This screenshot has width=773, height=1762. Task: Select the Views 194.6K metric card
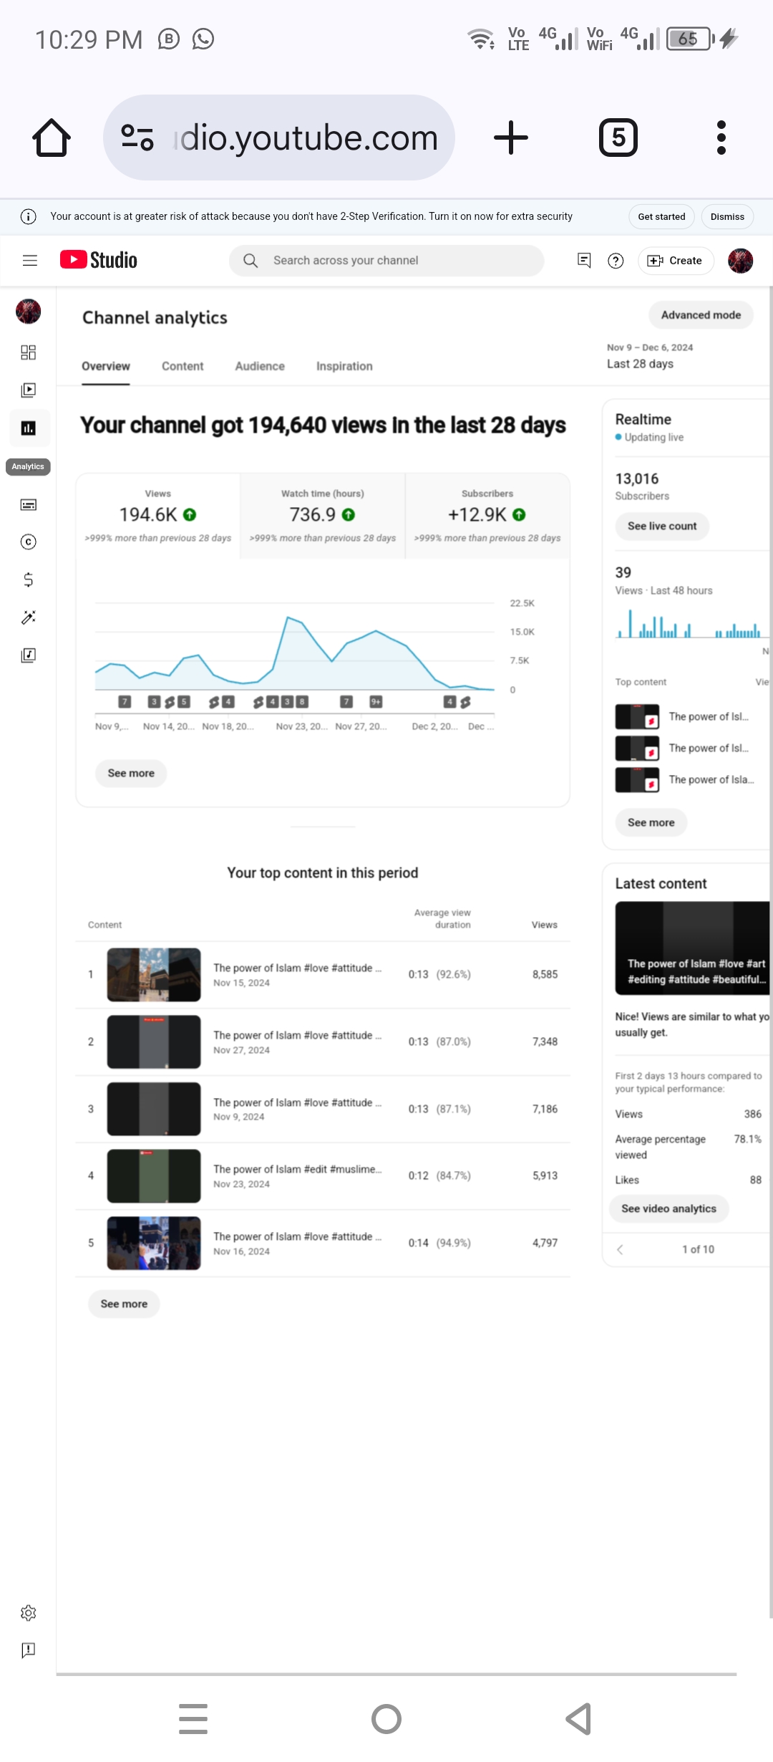point(158,516)
